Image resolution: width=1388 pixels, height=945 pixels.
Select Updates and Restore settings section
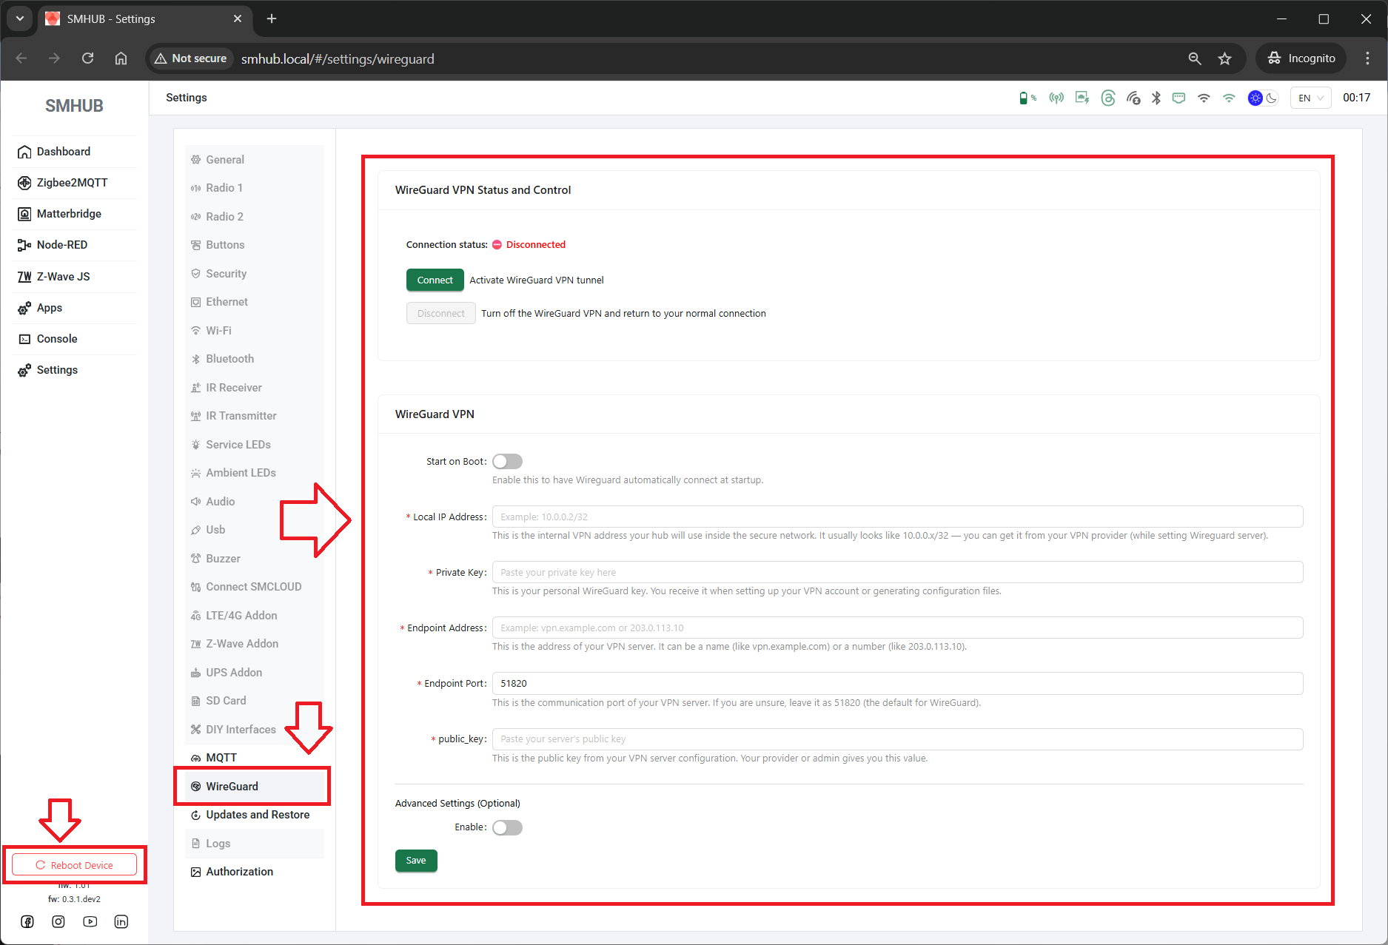point(257,815)
